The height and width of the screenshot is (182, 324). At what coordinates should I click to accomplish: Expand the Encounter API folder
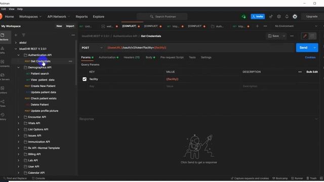(x=18, y=117)
